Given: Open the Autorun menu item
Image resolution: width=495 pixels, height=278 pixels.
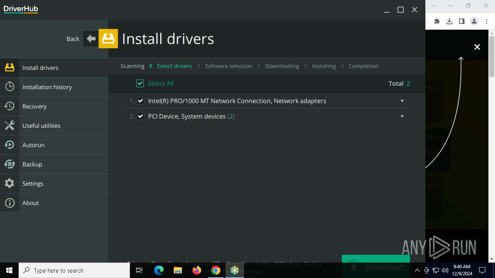Looking at the screenshot, I should (54, 145).
